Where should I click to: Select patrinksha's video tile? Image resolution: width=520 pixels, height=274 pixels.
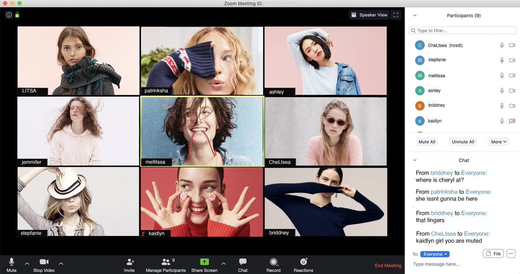tap(202, 61)
